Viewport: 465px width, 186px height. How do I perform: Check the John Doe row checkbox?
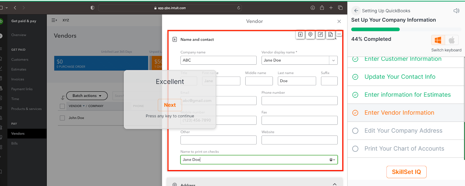coord(62,118)
